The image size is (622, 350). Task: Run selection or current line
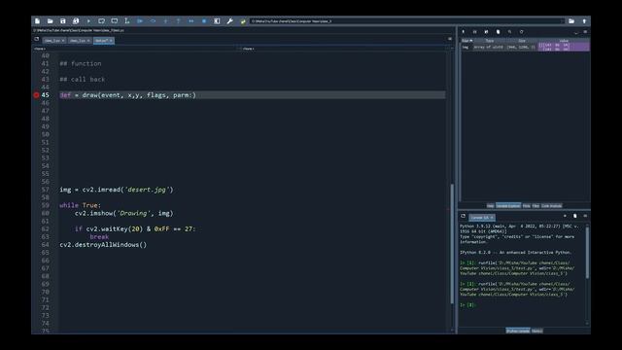127,21
